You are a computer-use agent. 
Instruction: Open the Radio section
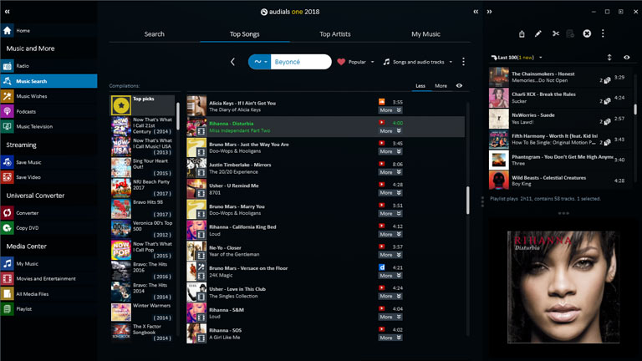(x=48, y=66)
